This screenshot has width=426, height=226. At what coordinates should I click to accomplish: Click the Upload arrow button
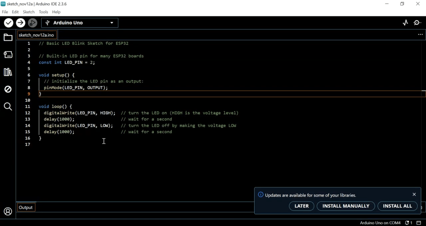(21, 23)
